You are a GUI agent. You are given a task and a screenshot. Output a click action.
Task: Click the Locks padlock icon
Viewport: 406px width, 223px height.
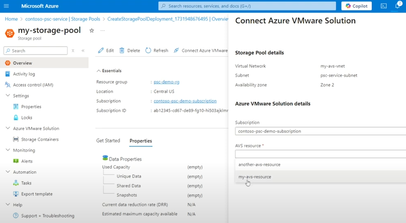pyautogui.click(x=16, y=117)
